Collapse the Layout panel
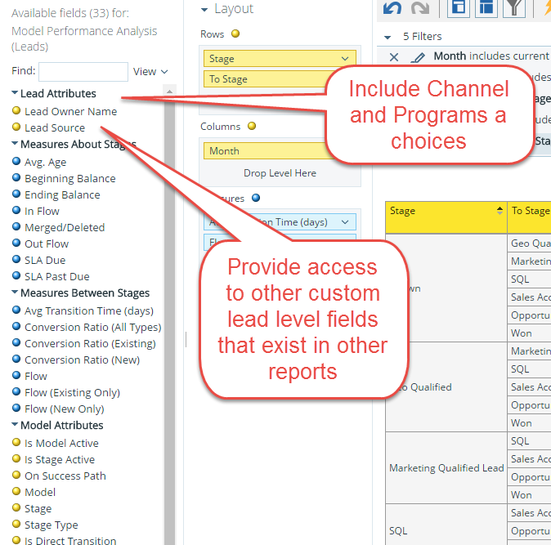The height and width of the screenshot is (545, 551). click(205, 9)
